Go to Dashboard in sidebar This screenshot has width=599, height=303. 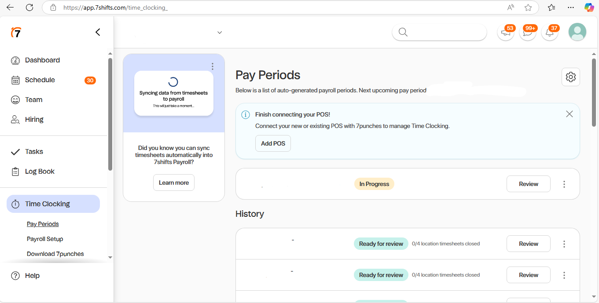[42, 60]
